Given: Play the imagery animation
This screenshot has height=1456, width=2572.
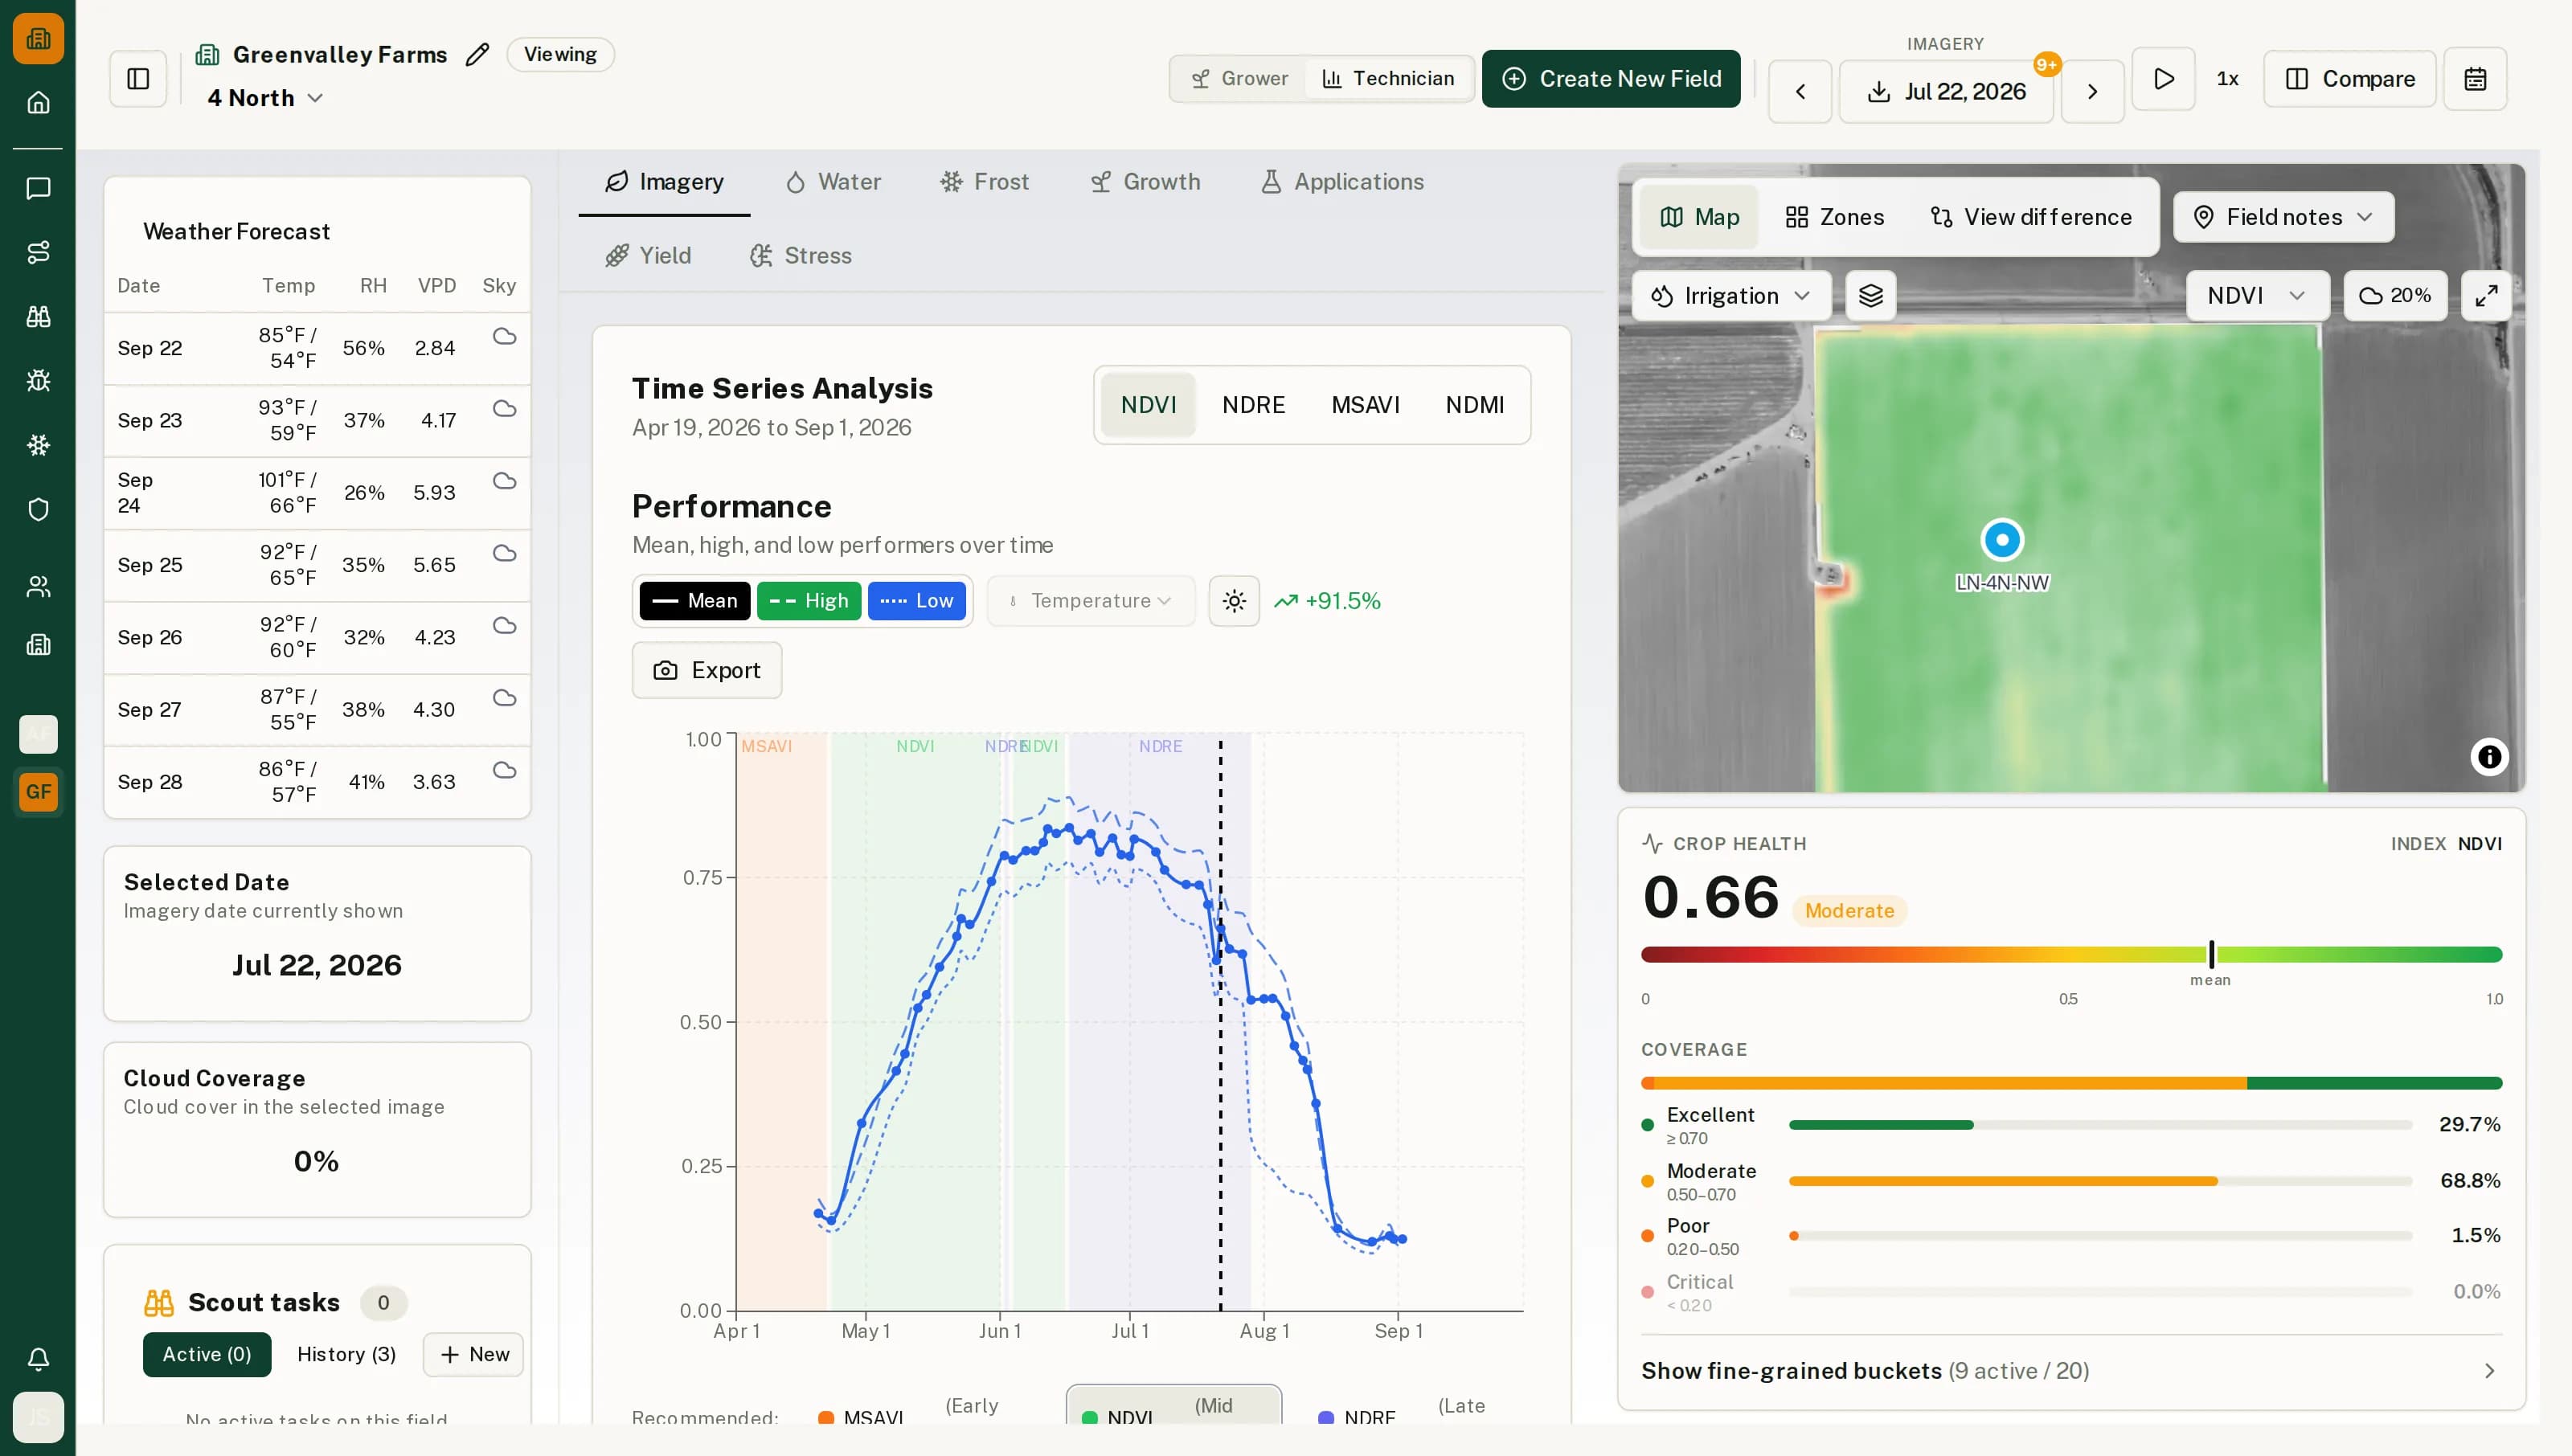Looking at the screenshot, I should 2163,79.
